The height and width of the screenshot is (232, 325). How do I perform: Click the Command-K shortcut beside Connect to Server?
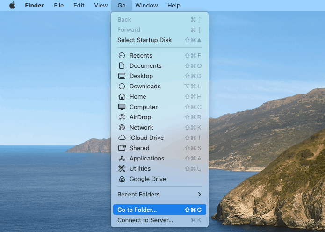[196, 220]
